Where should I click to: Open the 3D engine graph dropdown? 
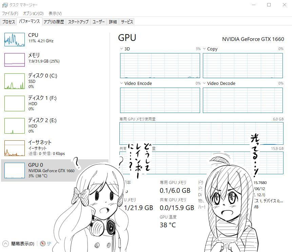[x=122, y=49]
